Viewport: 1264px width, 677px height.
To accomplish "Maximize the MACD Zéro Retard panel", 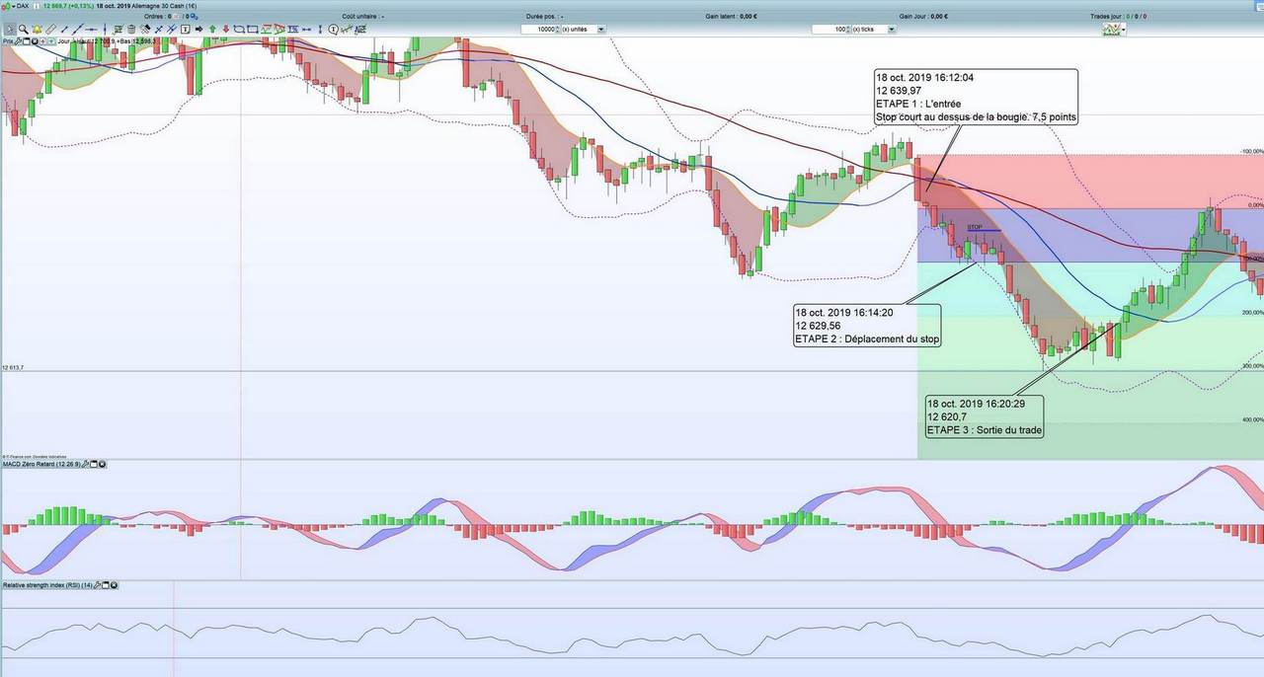I will (94, 464).
